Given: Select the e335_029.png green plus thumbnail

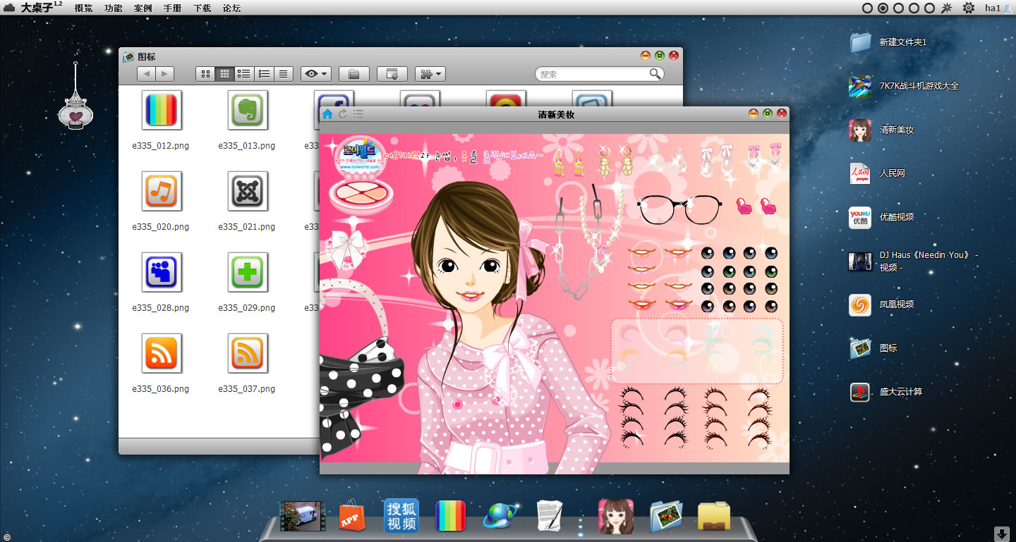Looking at the screenshot, I should [x=248, y=272].
